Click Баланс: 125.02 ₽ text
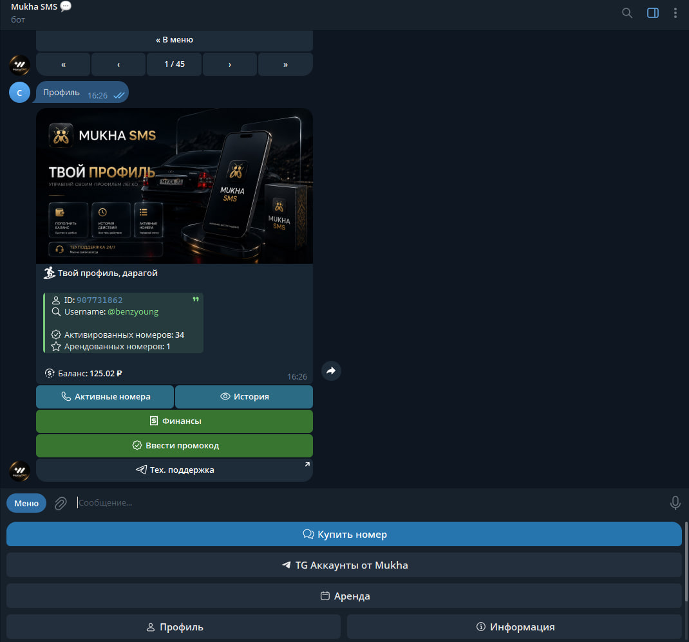 [x=90, y=374]
